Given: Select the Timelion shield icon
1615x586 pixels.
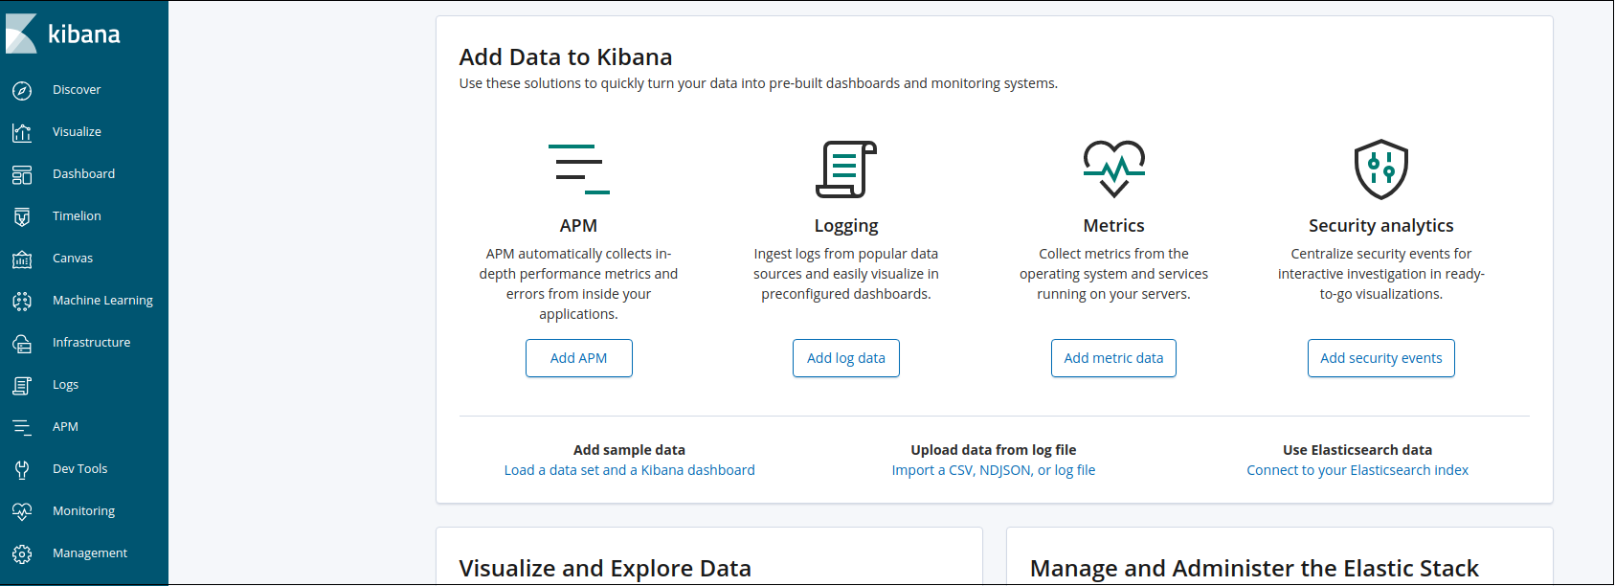Looking at the screenshot, I should tap(22, 216).
